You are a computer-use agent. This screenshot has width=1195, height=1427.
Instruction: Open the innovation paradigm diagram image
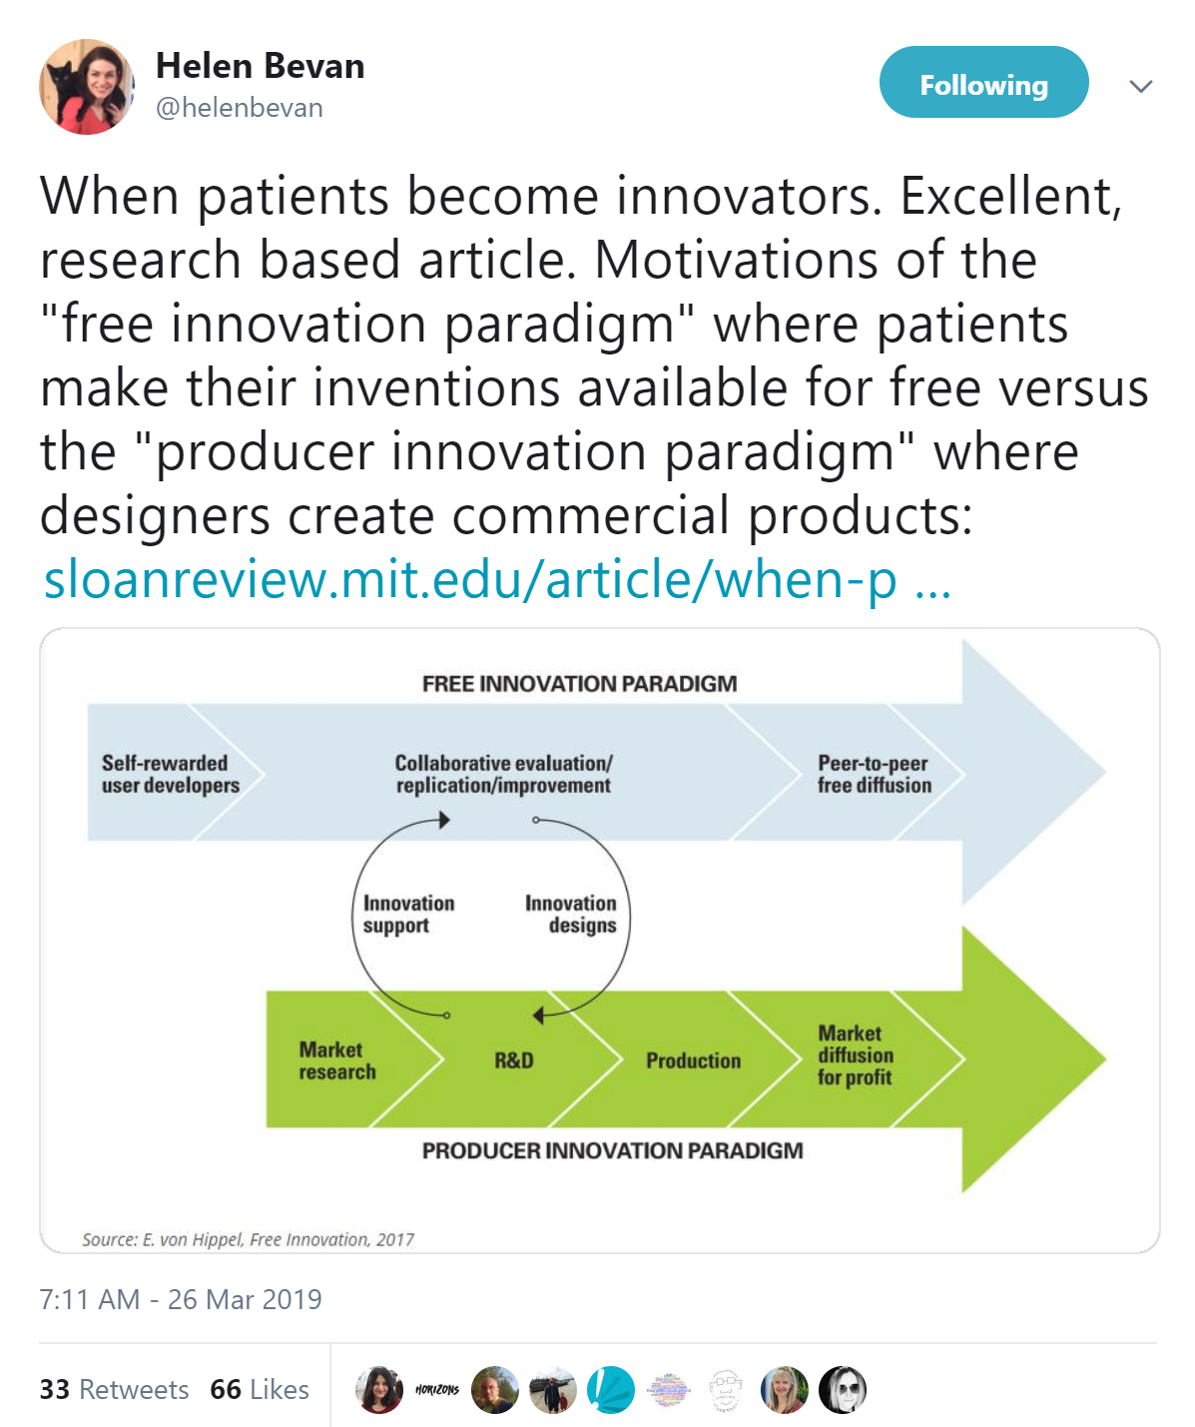pyautogui.click(x=599, y=941)
